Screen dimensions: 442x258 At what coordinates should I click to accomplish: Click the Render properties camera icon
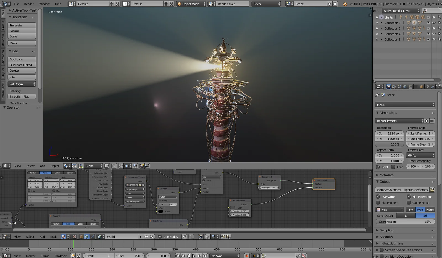point(388,86)
